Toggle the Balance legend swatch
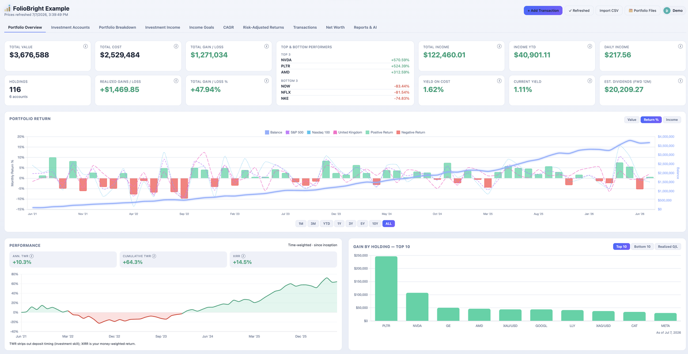 click(267, 132)
